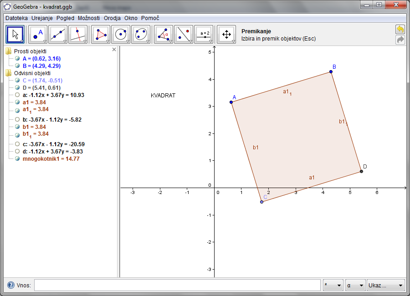Select the New Point tool

[x=38, y=34]
